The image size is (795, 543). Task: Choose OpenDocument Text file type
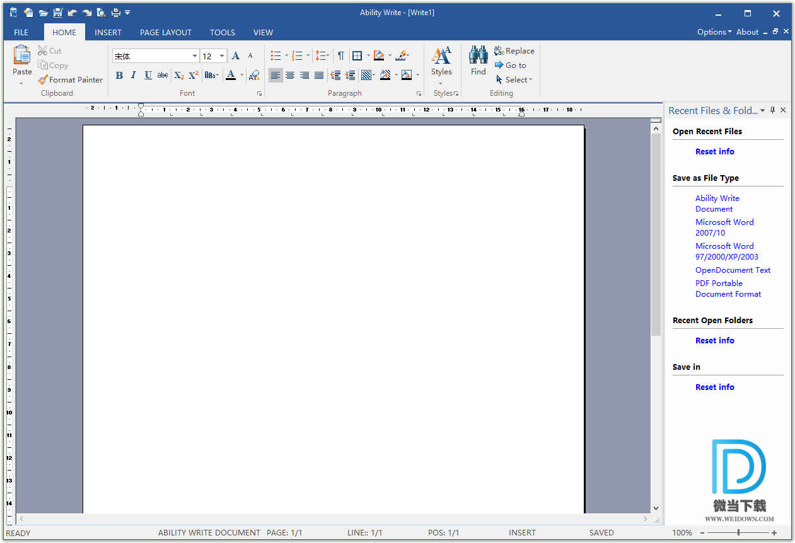click(x=733, y=270)
